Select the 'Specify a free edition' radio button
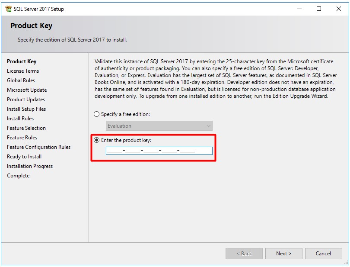 pos(96,114)
